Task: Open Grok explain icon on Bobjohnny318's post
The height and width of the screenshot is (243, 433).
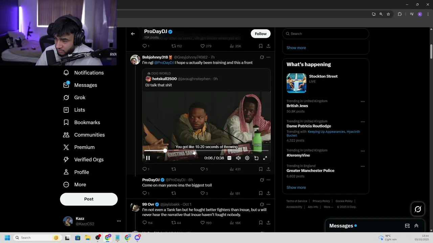Action: click(262, 57)
